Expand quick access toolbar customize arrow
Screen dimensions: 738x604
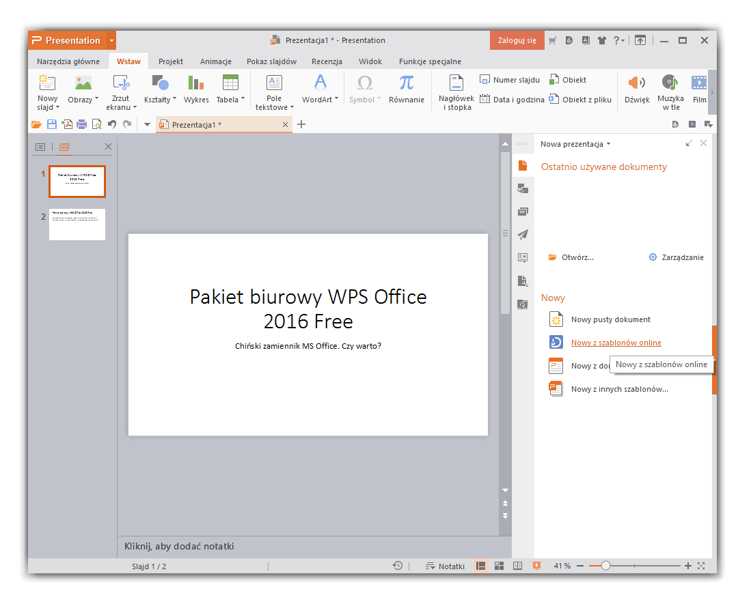(x=147, y=125)
